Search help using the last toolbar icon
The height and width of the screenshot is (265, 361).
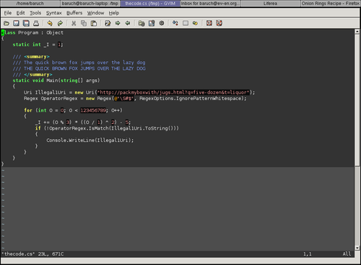219,23
